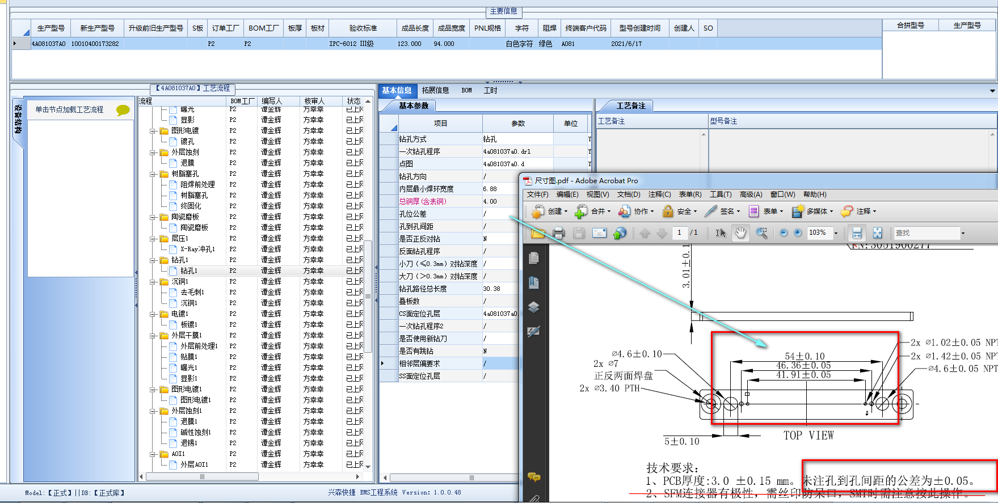The image size is (998, 503).
Task: Select the 外层AOI1 process item
Action: click(x=194, y=464)
